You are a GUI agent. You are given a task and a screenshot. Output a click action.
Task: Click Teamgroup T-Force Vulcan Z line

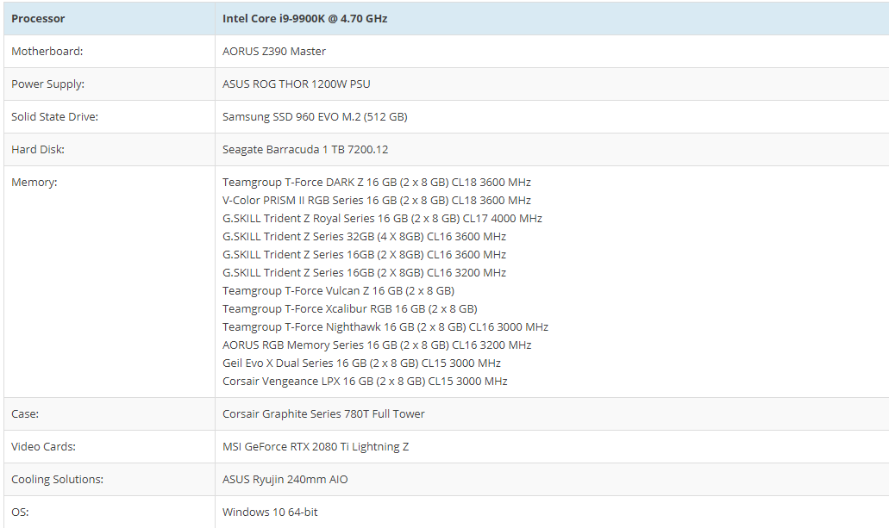(338, 290)
